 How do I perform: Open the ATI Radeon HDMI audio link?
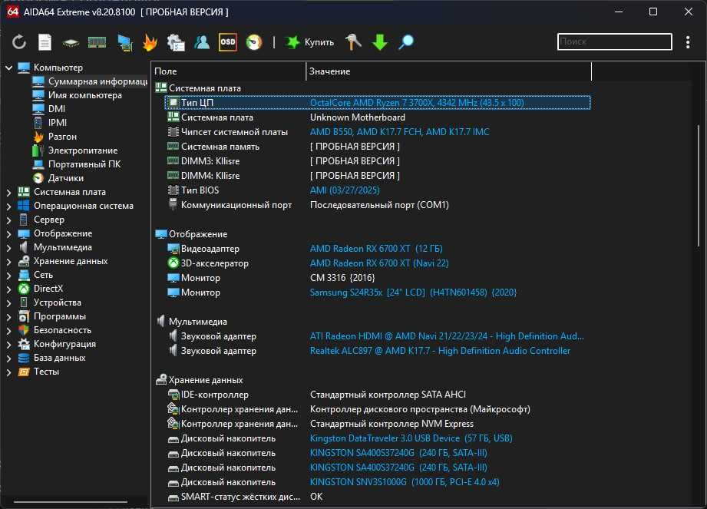pyautogui.click(x=446, y=336)
